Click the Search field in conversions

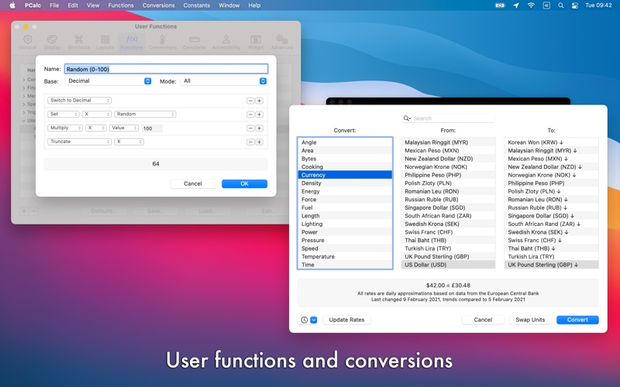(x=448, y=118)
